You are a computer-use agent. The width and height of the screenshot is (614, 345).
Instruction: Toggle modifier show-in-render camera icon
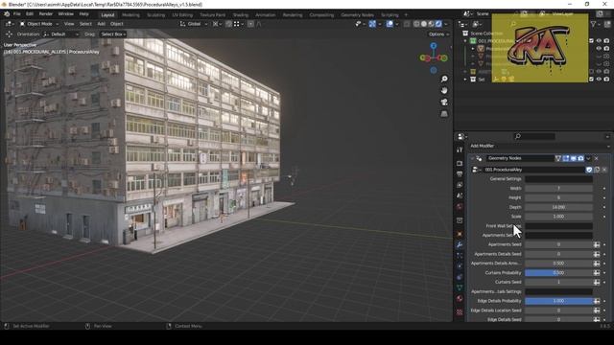pos(580,158)
